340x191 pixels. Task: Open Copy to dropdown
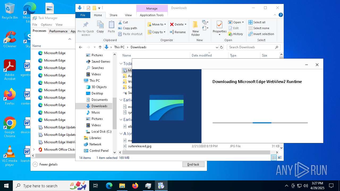157,32
